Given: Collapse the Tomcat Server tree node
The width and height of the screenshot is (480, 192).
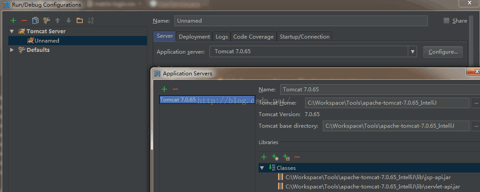Looking at the screenshot, I should [x=12, y=31].
